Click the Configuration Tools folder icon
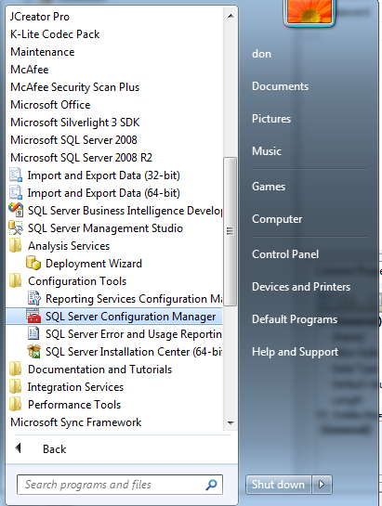 [16, 280]
